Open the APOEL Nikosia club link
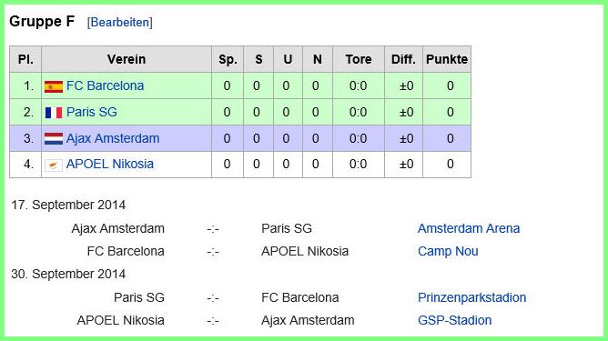Screen dimensions: 608x341 (110, 164)
